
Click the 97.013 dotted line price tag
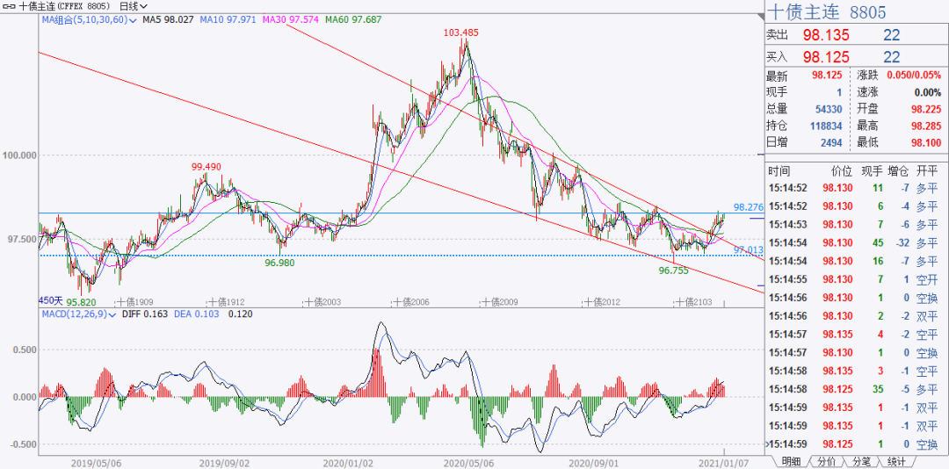[748, 250]
